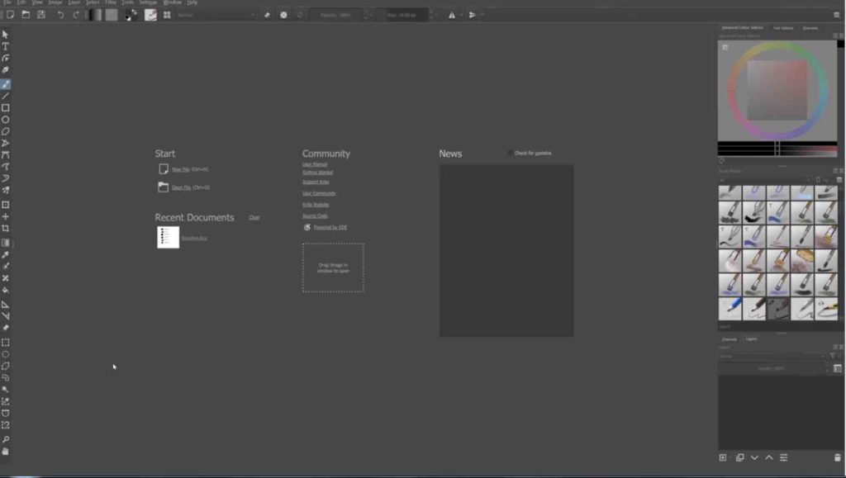Select the Gradient tool

tap(6, 243)
